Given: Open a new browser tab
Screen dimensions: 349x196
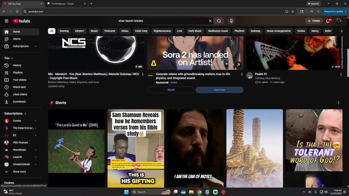Looking at the screenshot, I should click(91, 4).
